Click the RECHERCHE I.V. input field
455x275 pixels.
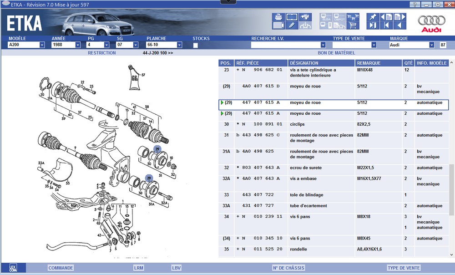click(x=286, y=45)
